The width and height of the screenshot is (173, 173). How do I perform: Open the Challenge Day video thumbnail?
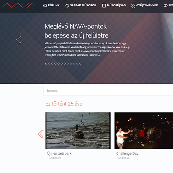pyautogui.click(x=144, y=131)
